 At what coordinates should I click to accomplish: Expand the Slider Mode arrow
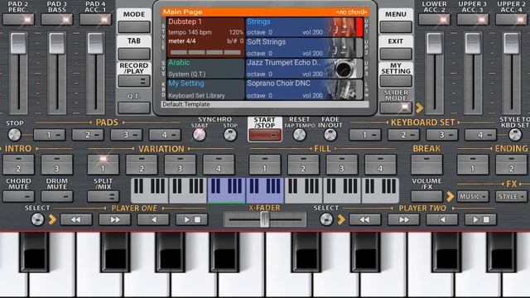click(x=420, y=108)
